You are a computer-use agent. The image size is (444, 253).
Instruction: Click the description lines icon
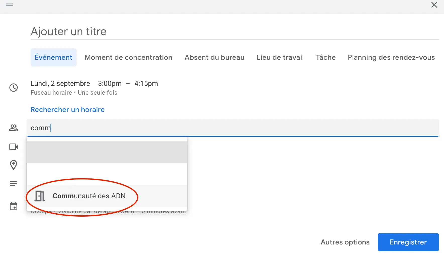[14, 183]
